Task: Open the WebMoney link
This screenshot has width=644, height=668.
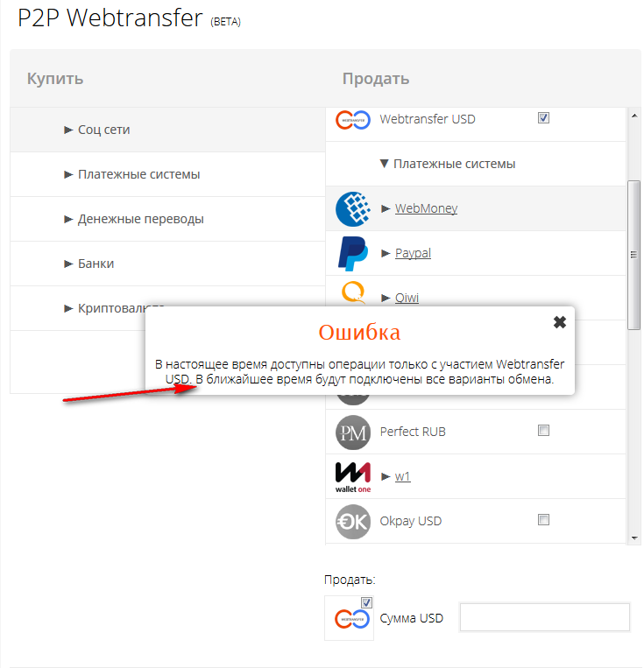Action: [426, 208]
